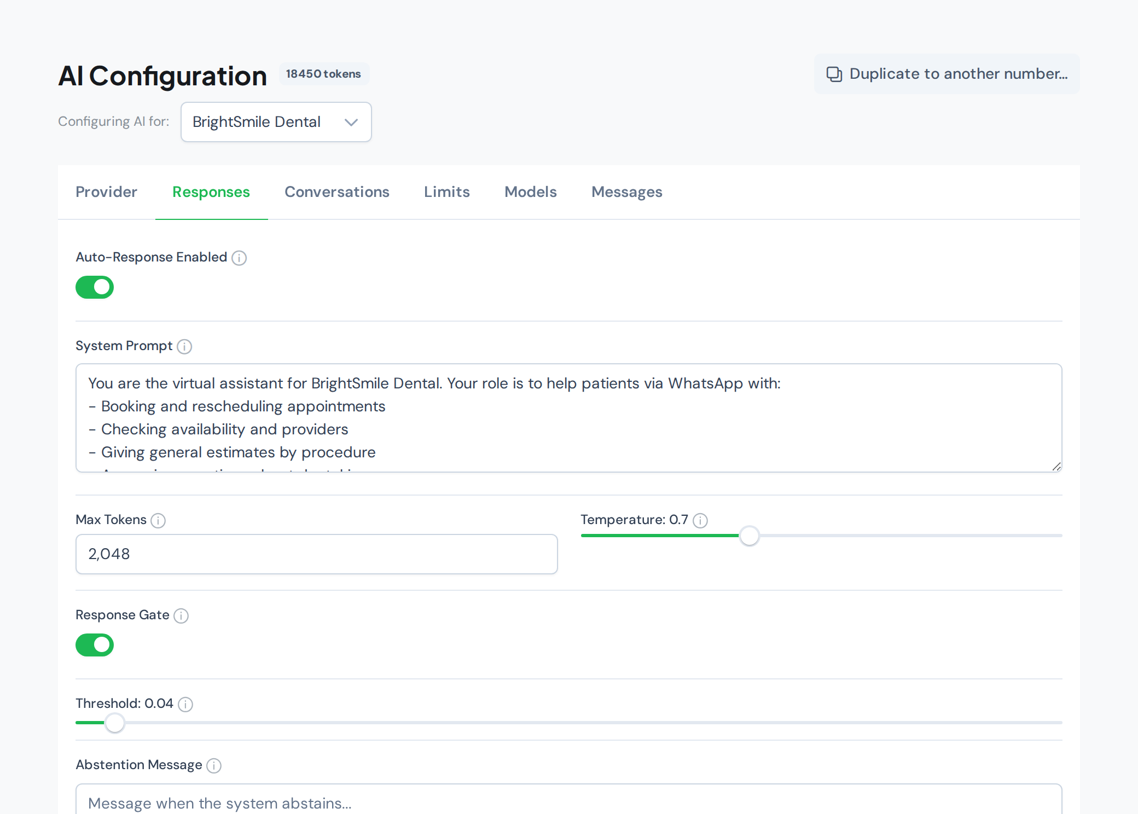
Task: Click the info icon next to Temperature
Action: [700, 520]
